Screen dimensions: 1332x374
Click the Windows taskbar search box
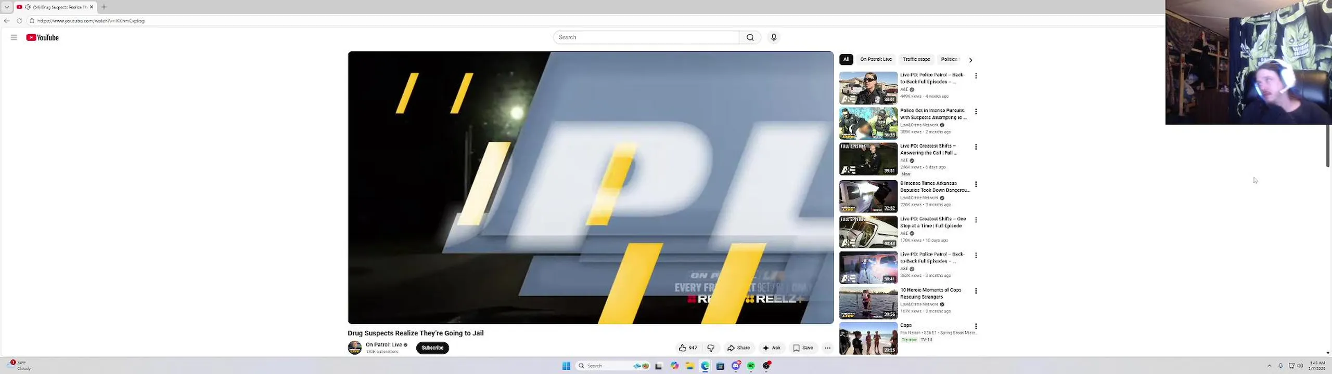pos(613,366)
